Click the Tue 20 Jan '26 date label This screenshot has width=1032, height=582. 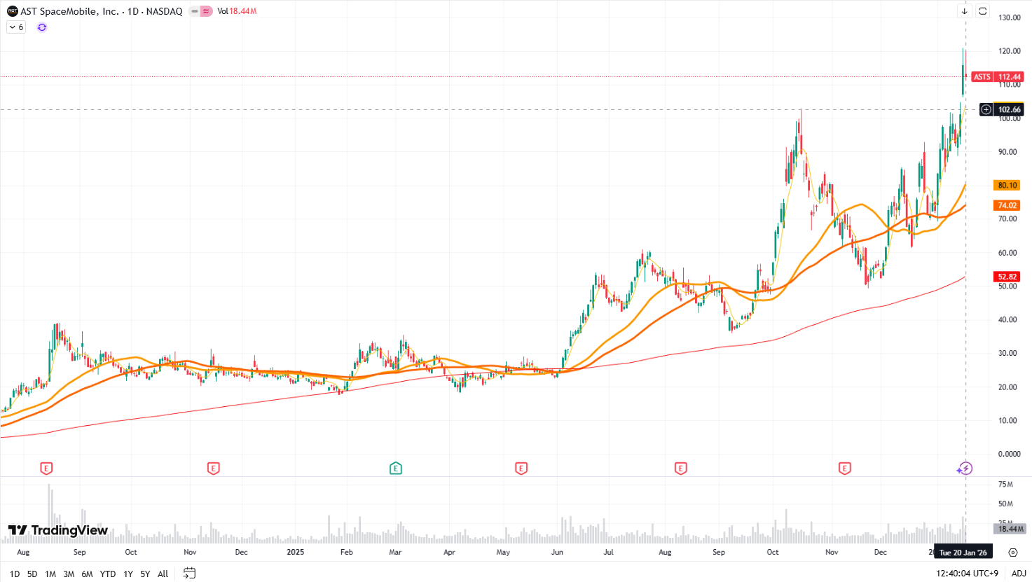click(963, 553)
